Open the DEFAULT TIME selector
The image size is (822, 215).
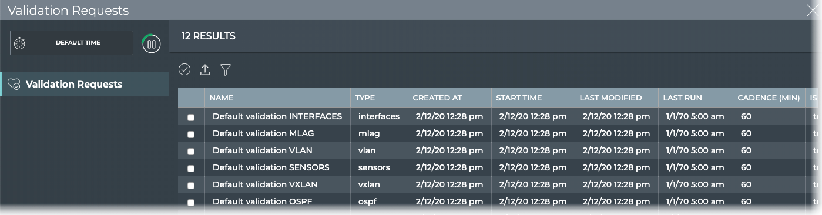72,43
